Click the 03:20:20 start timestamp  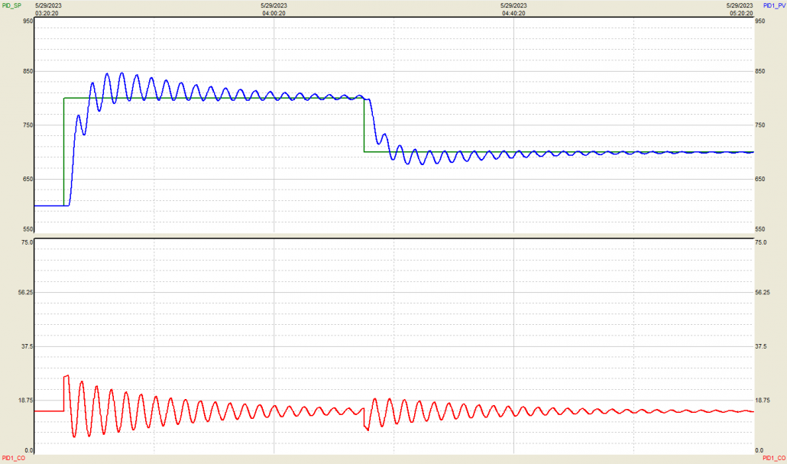pyautogui.click(x=47, y=13)
